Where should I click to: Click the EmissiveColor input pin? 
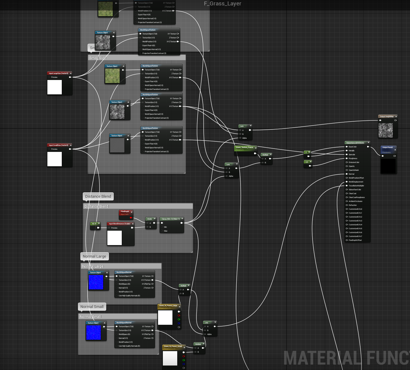tap(347, 162)
